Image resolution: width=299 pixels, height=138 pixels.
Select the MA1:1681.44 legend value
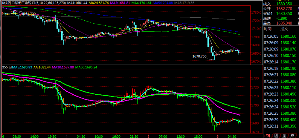(78, 3)
